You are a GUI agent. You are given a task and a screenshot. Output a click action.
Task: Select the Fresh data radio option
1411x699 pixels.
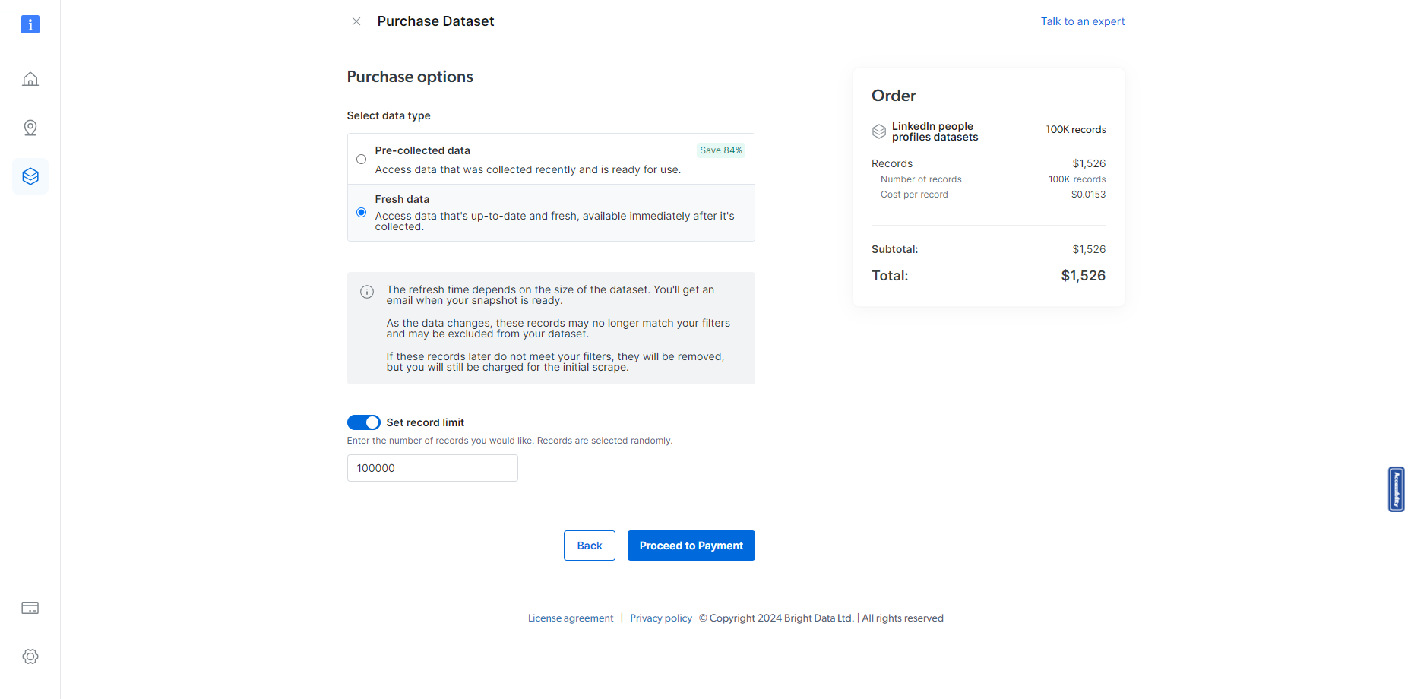pos(362,213)
